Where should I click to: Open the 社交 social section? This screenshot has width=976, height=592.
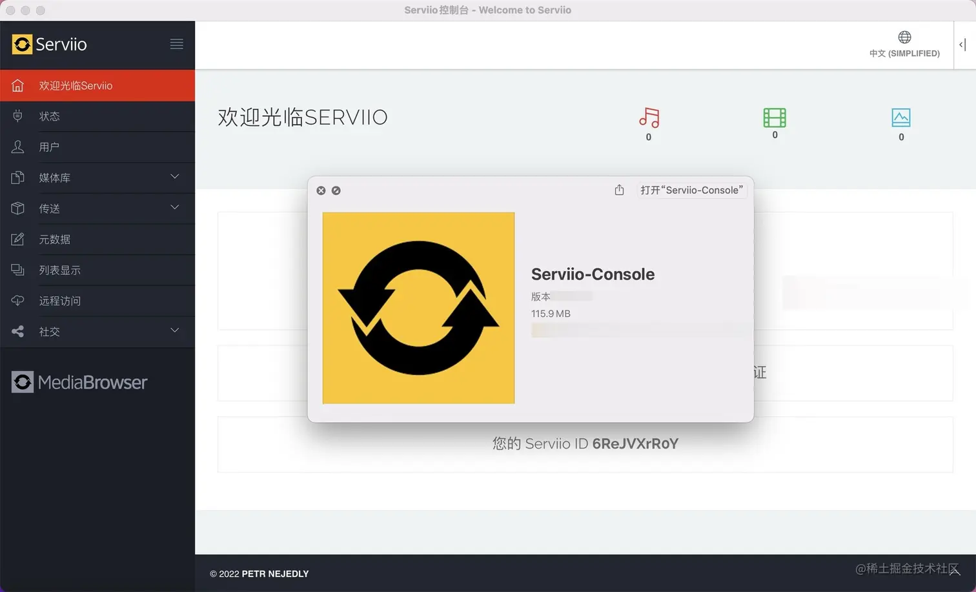point(97,332)
